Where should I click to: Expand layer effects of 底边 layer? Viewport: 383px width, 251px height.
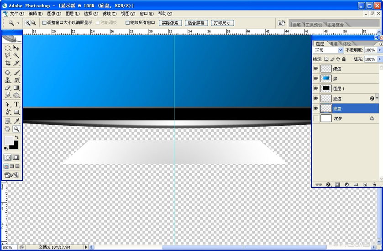pos(377,98)
